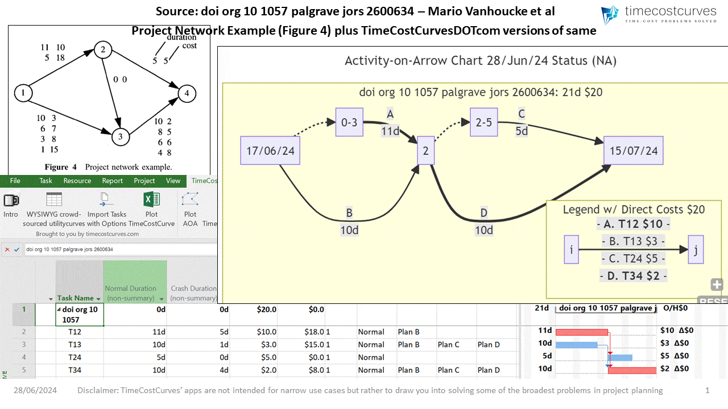The image size is (728, 409).
Task: Click legend entry D. T34 $2
Action: coord(633,276)
